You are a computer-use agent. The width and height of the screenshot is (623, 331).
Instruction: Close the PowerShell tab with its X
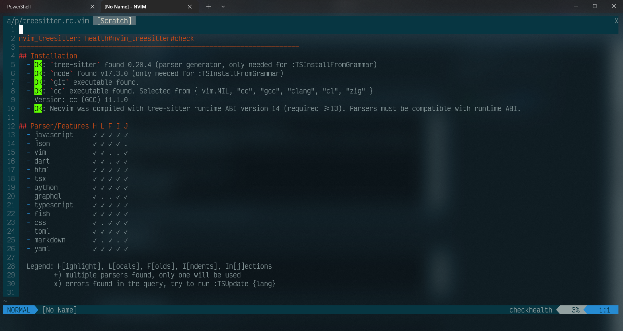point(92,6)
